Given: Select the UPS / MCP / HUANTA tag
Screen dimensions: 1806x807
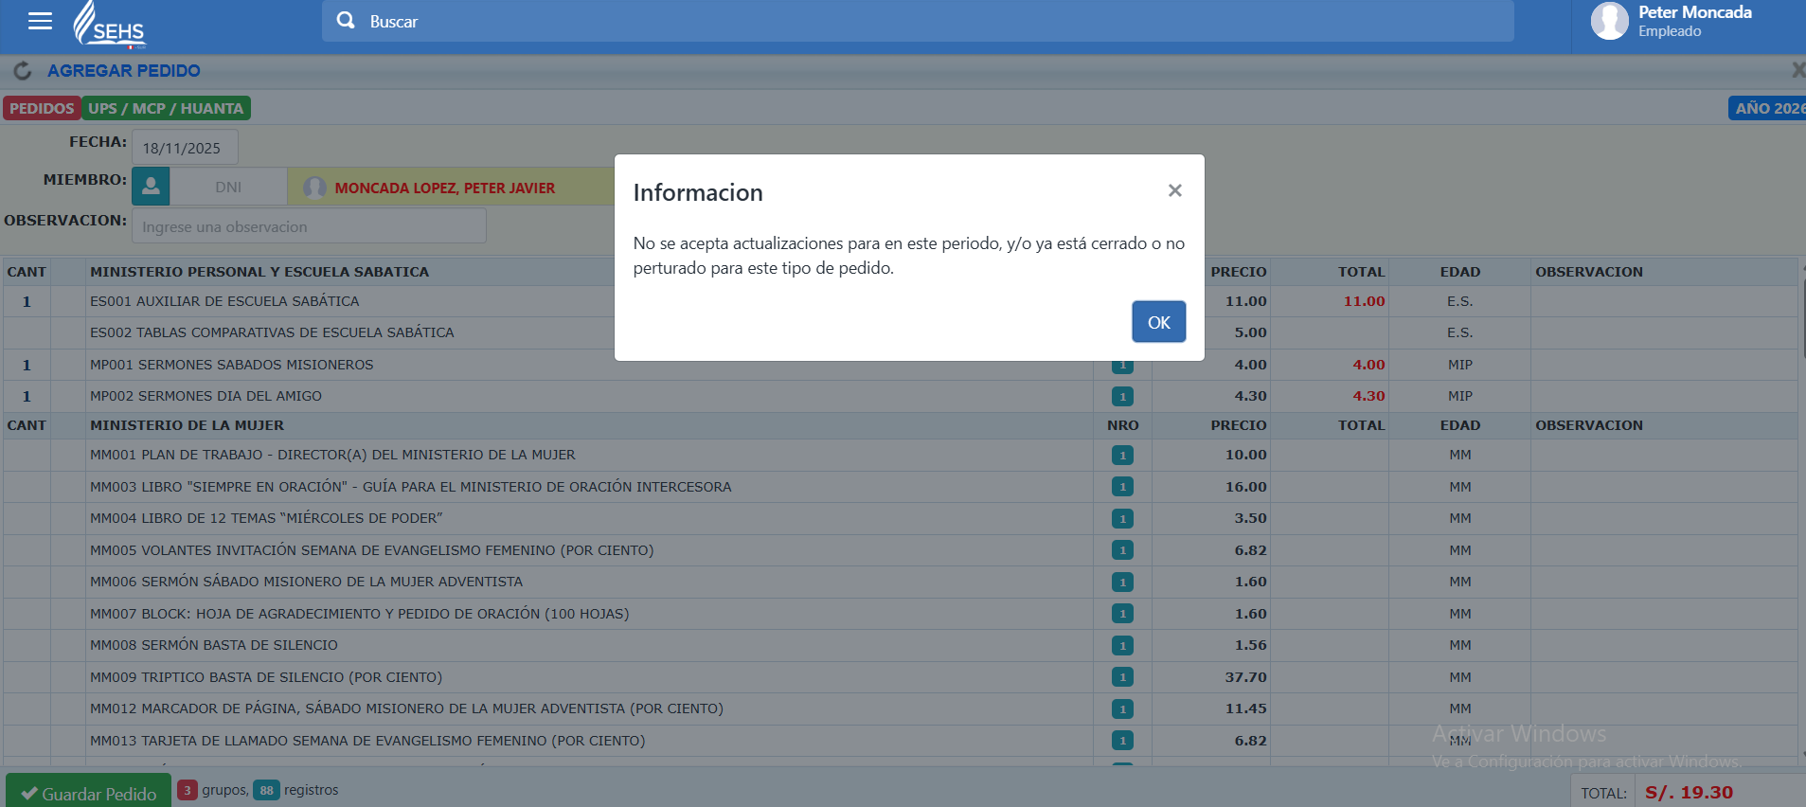Looking at the screenshot, I should 166,109.
